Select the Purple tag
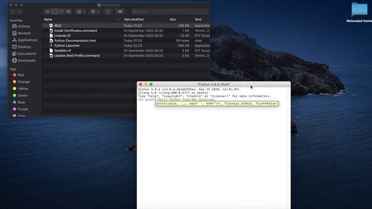The image size is (372, 209). click(20, 109)
